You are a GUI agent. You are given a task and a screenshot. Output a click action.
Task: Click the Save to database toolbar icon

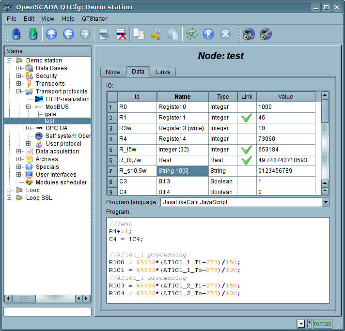[x=32, y=34]
